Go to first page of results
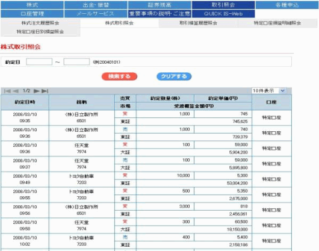Viewport: 319px width, 251px height. [x=7, y=91]
